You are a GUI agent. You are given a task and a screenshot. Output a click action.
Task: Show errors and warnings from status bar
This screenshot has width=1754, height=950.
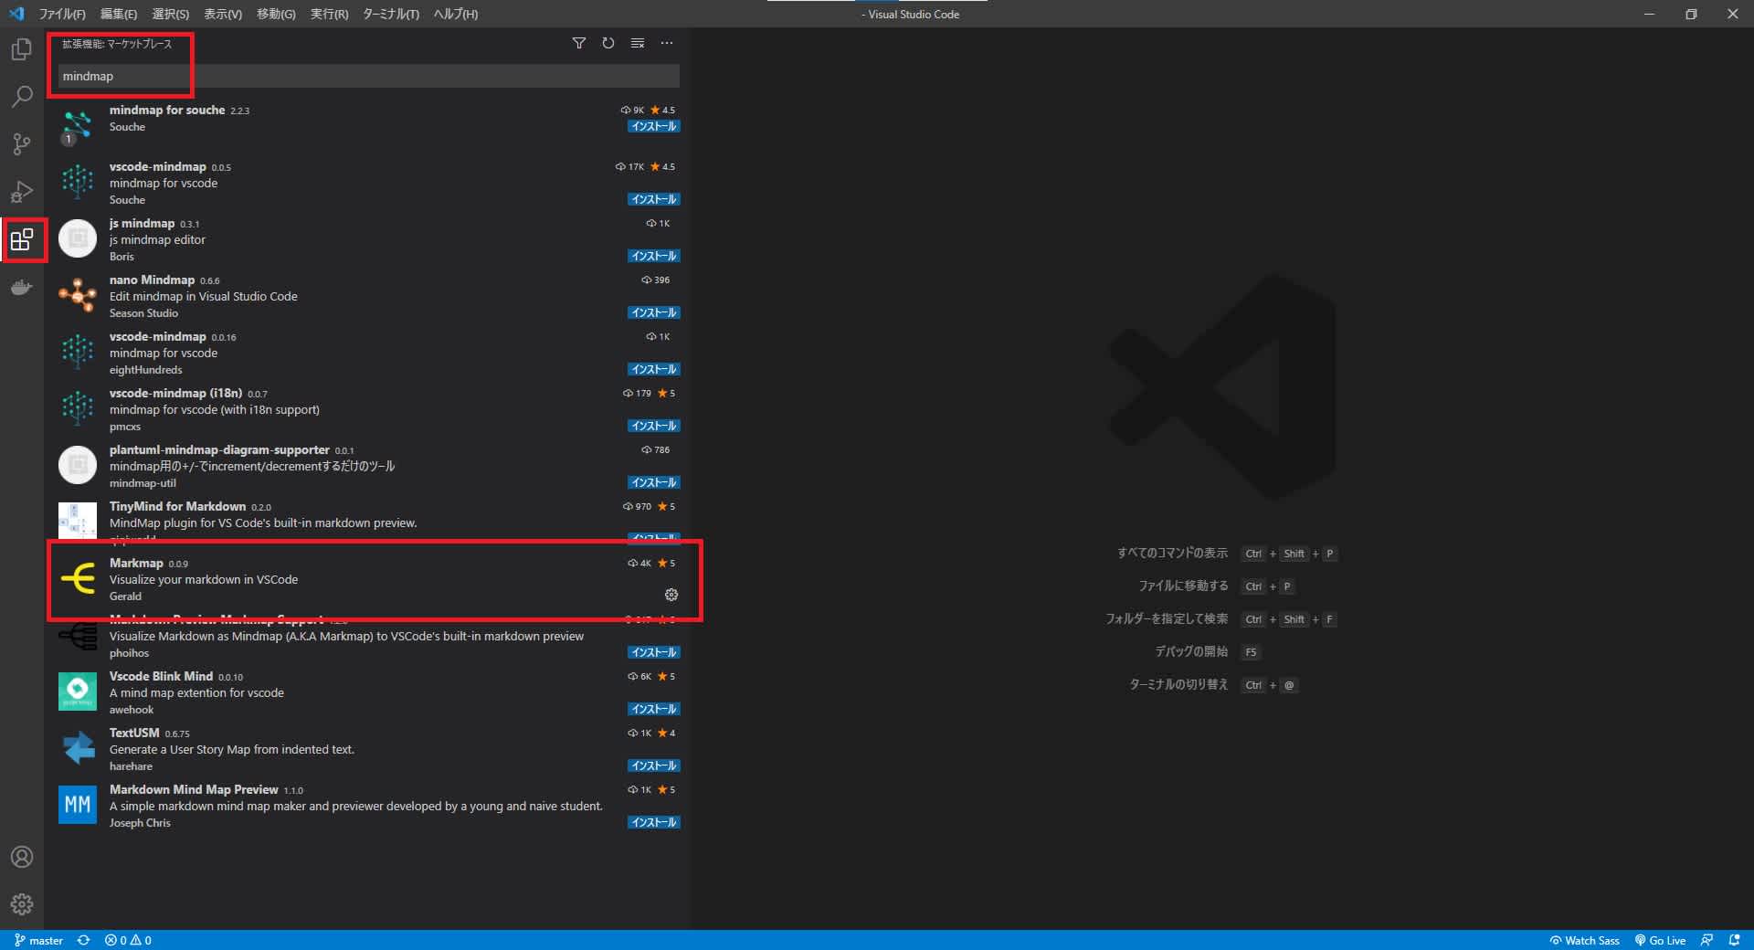pyautogui.click(x=128, y=940)
